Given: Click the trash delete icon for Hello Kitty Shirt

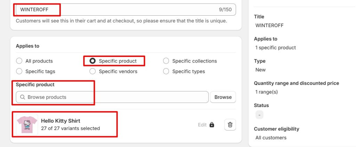Looking at the screenshot, I should (x=230, y=125).
